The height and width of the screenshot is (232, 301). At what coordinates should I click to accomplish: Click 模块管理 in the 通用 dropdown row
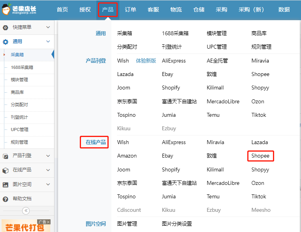[217, 33]
